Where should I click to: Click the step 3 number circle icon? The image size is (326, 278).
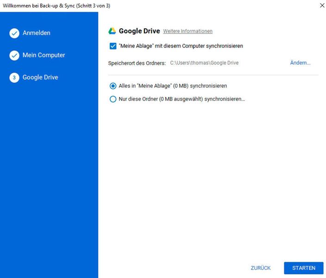click(14, 78)
